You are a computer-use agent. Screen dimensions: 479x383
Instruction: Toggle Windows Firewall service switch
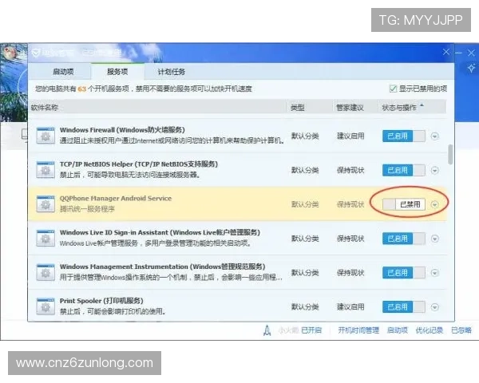(403, 136)
